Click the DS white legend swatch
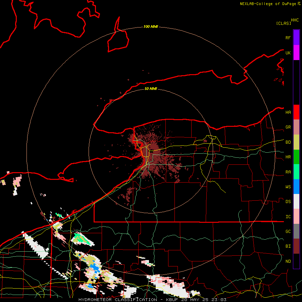Image resolution: width=302 pixels, height=302 pixels. tap(296, 201)
